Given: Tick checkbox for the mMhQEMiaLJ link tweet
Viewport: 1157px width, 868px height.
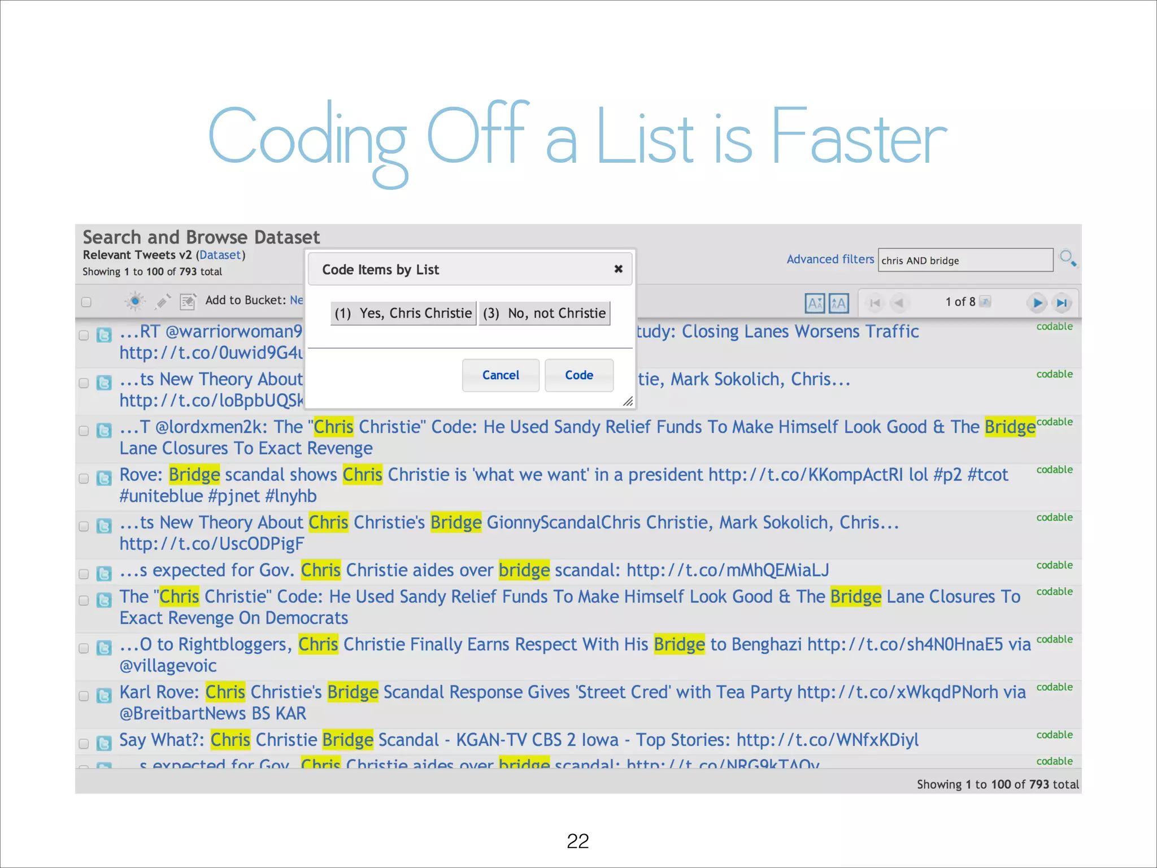Looking at the screenshot, I should coord(84,574).
